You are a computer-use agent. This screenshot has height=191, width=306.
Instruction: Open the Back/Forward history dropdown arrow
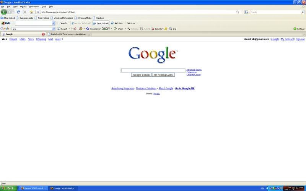pyautogui.click(x=13, y=12)
